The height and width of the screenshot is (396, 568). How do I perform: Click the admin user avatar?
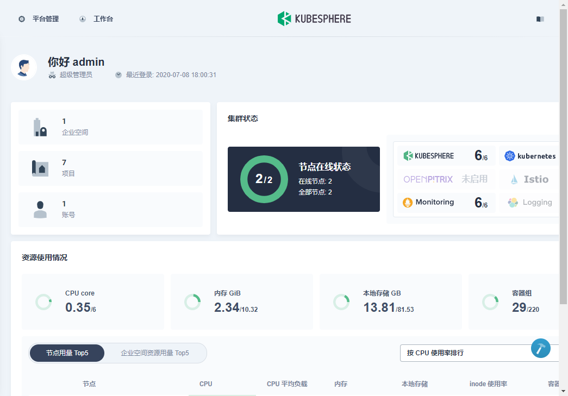[24, 67]
